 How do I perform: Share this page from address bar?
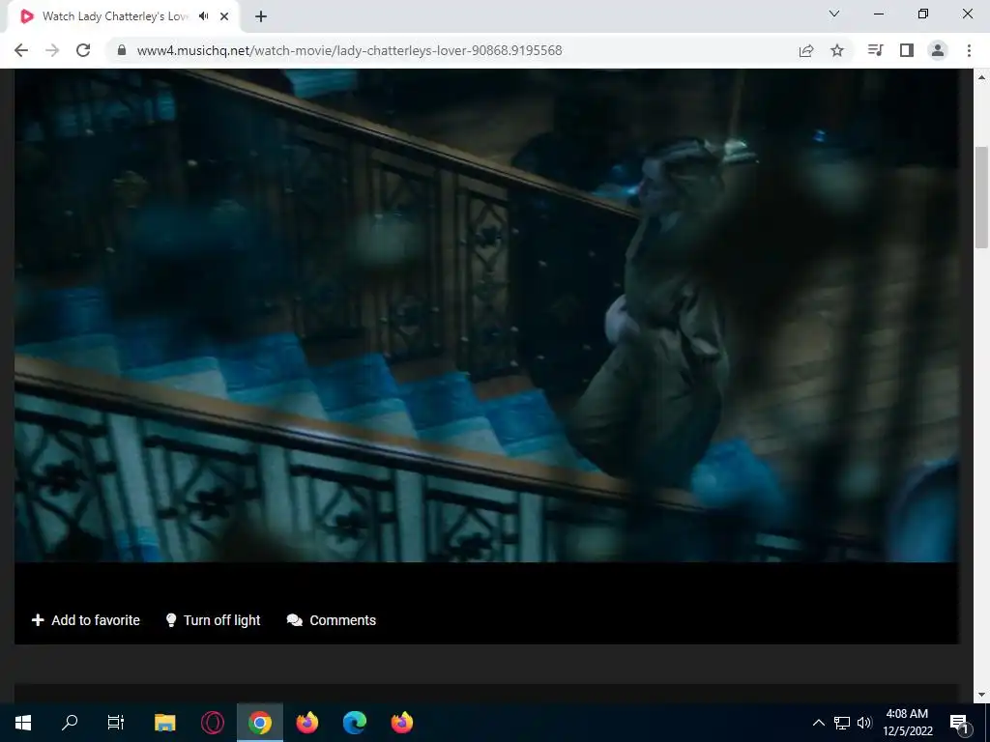click(806, 50)
